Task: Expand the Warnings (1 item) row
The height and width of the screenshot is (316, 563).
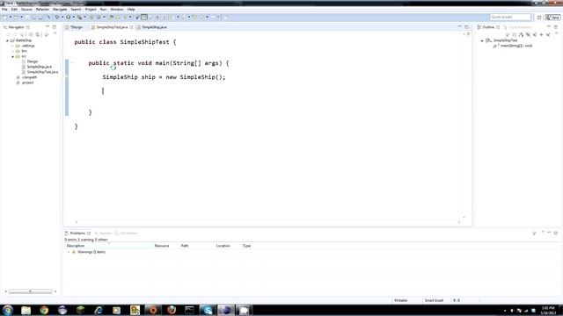Action: (69, 252)
